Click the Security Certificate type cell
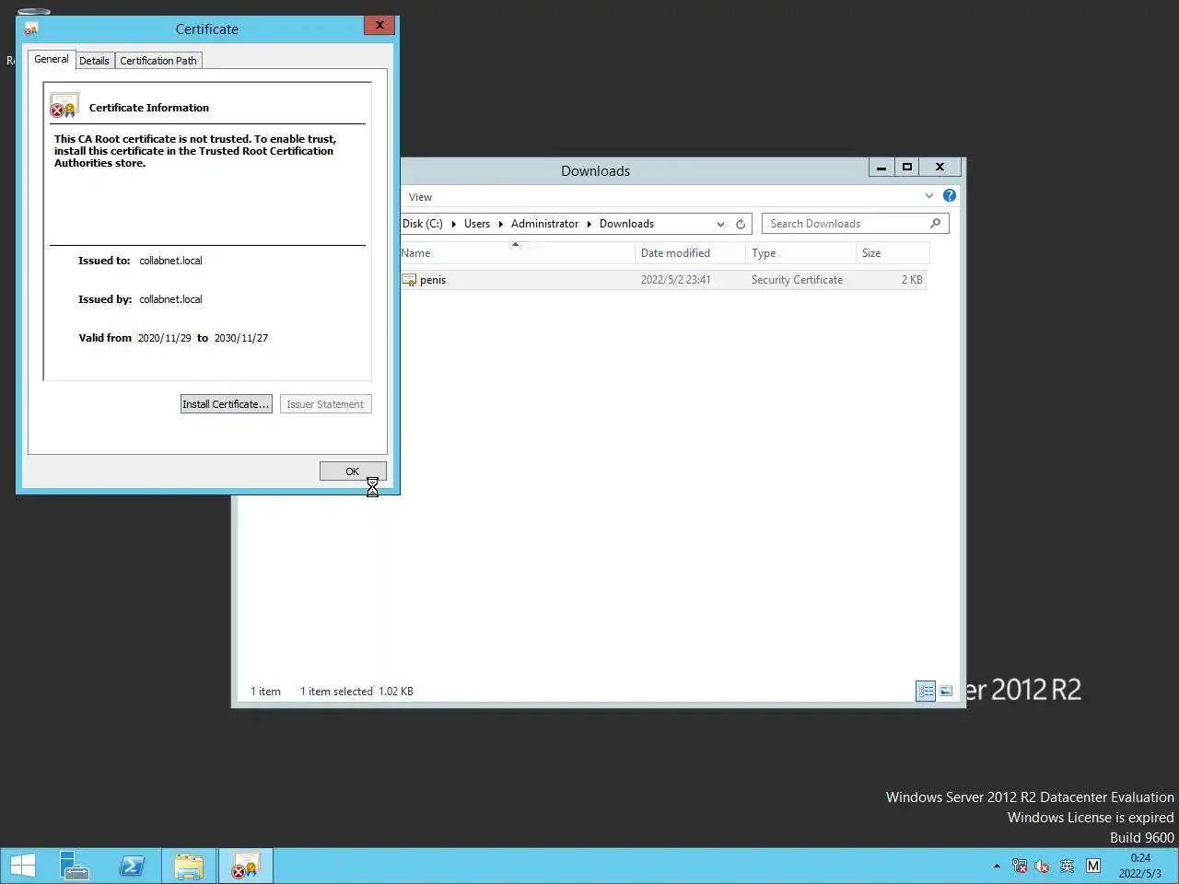1179x884 pixels. (x=797, y=280)
